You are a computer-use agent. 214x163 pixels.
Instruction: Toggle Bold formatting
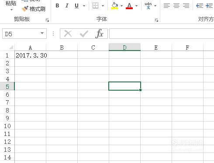tap(57, 6)
